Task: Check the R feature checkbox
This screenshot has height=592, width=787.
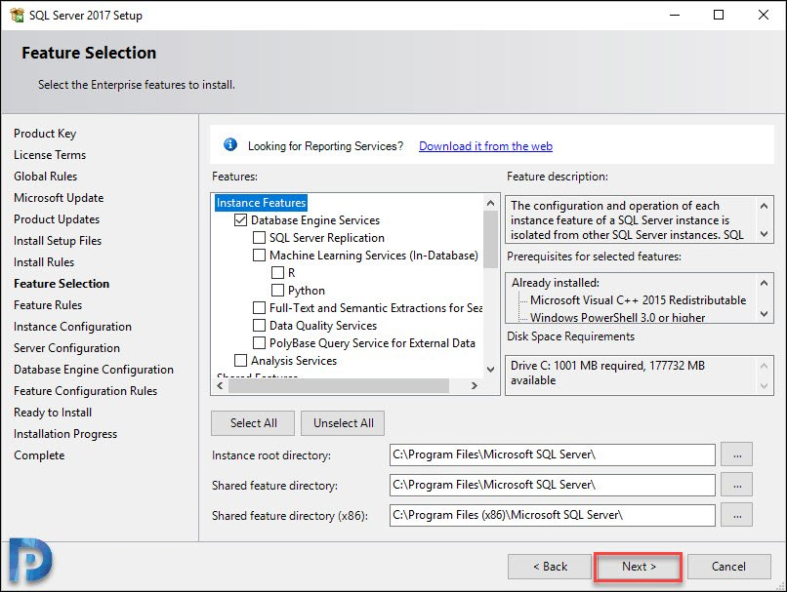Action: click(x=277, y=273)
